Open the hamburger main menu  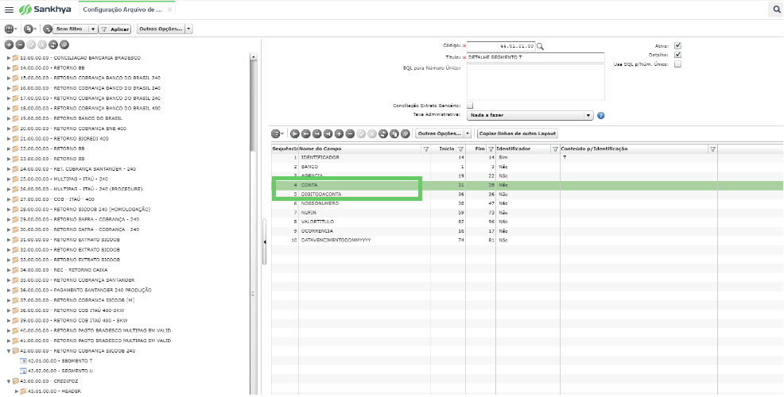(x=9, y=10)
